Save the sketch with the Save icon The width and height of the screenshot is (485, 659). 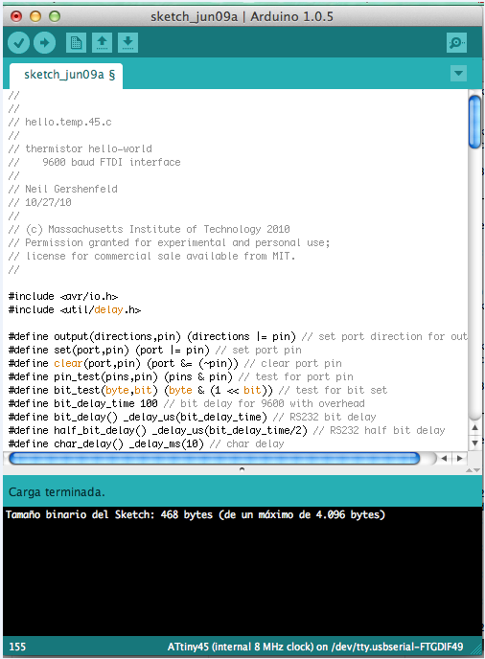128,42
